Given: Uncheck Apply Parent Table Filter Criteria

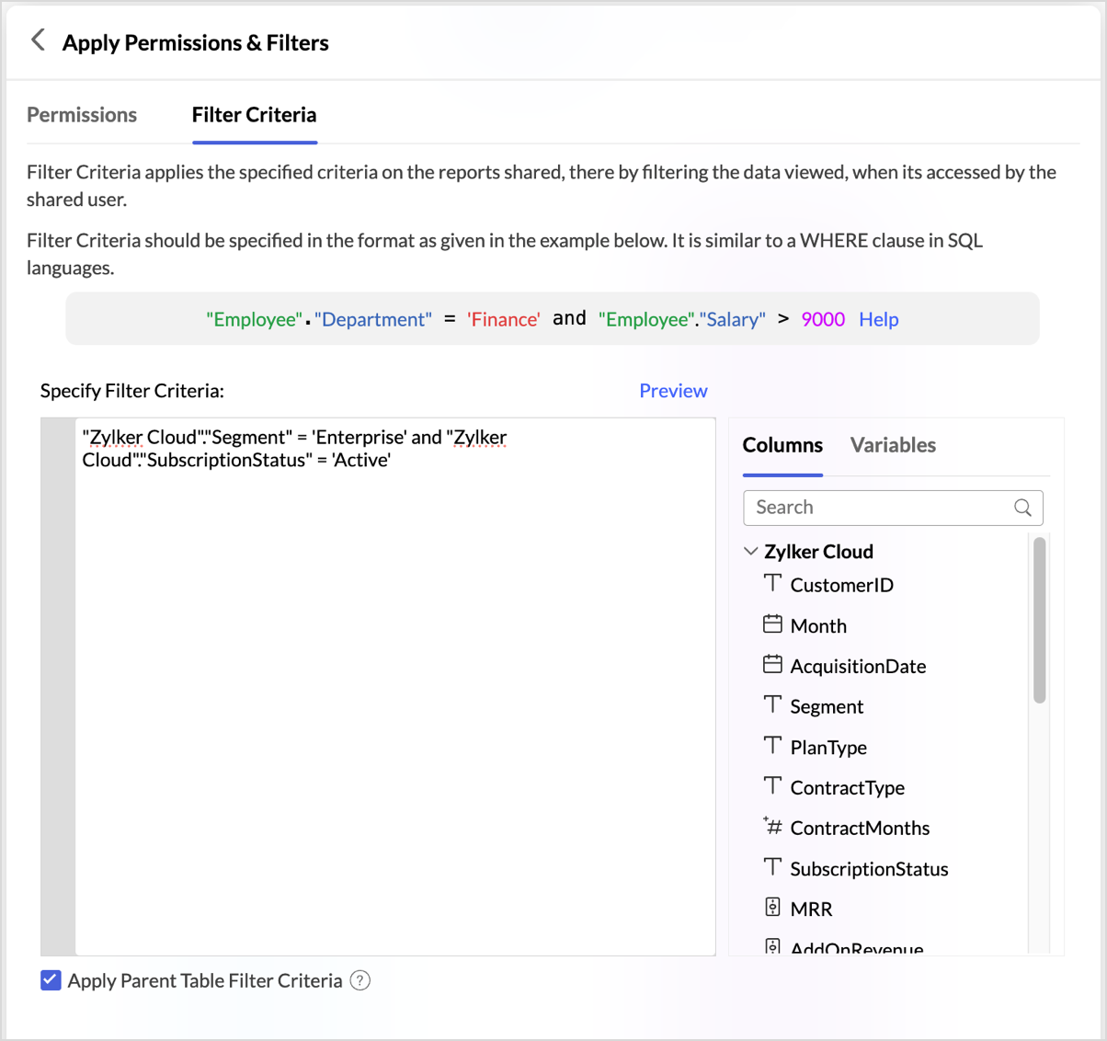Looking at the screenshot, I should point(51,980).
